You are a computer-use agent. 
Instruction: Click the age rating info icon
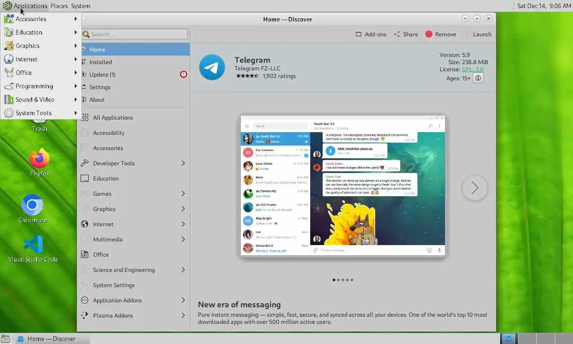tap(478, 78)
